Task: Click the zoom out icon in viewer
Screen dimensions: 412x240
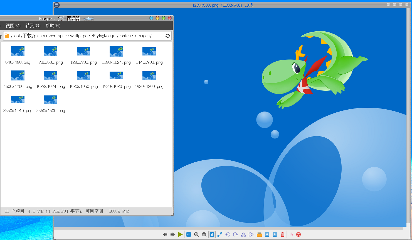Action: click(x=189, y=234)
